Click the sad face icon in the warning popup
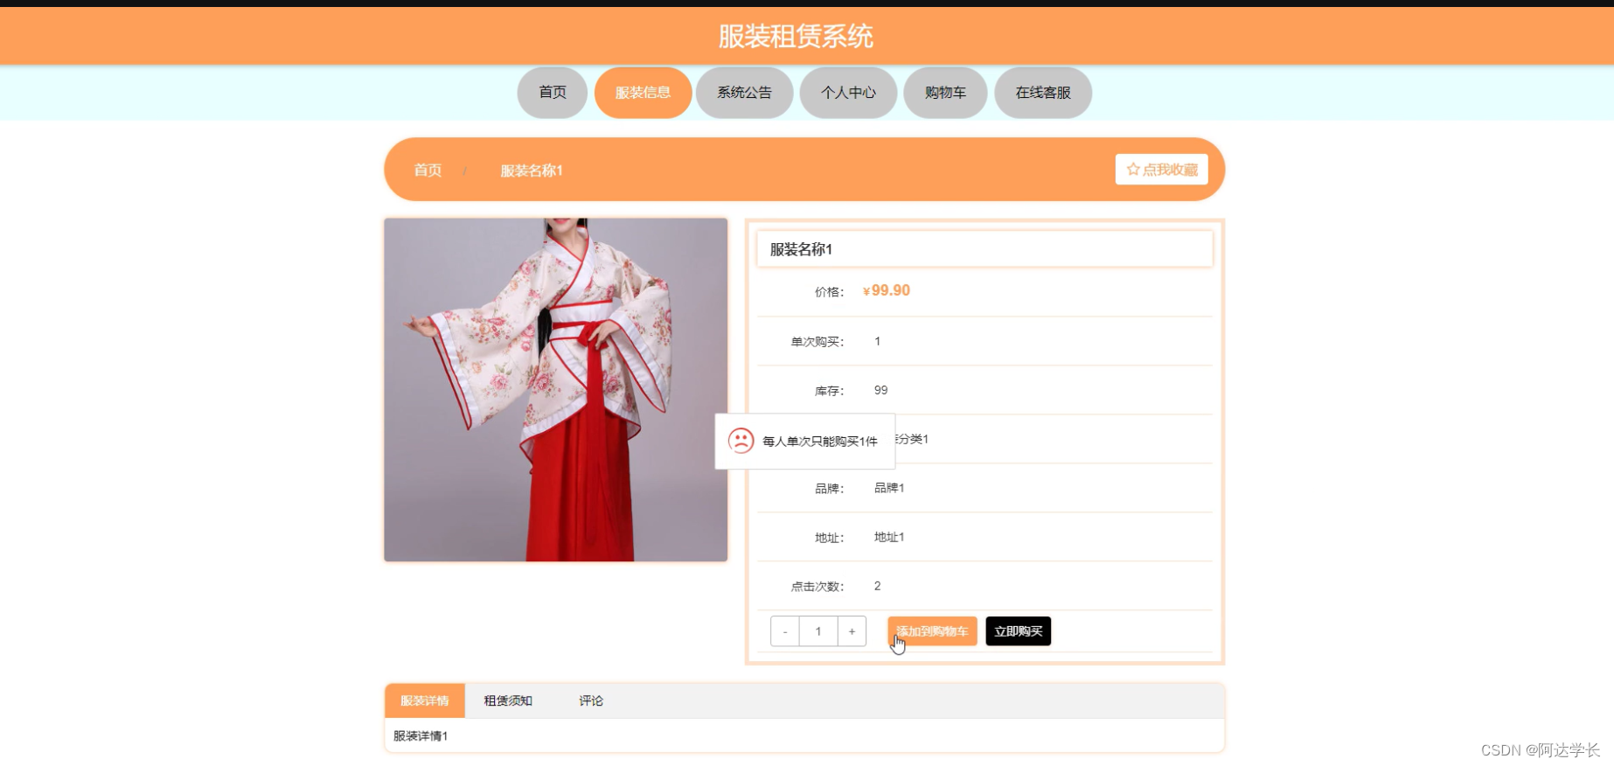Image resolution: width=1614 pixels, height=766 pixels. (741, 441)
